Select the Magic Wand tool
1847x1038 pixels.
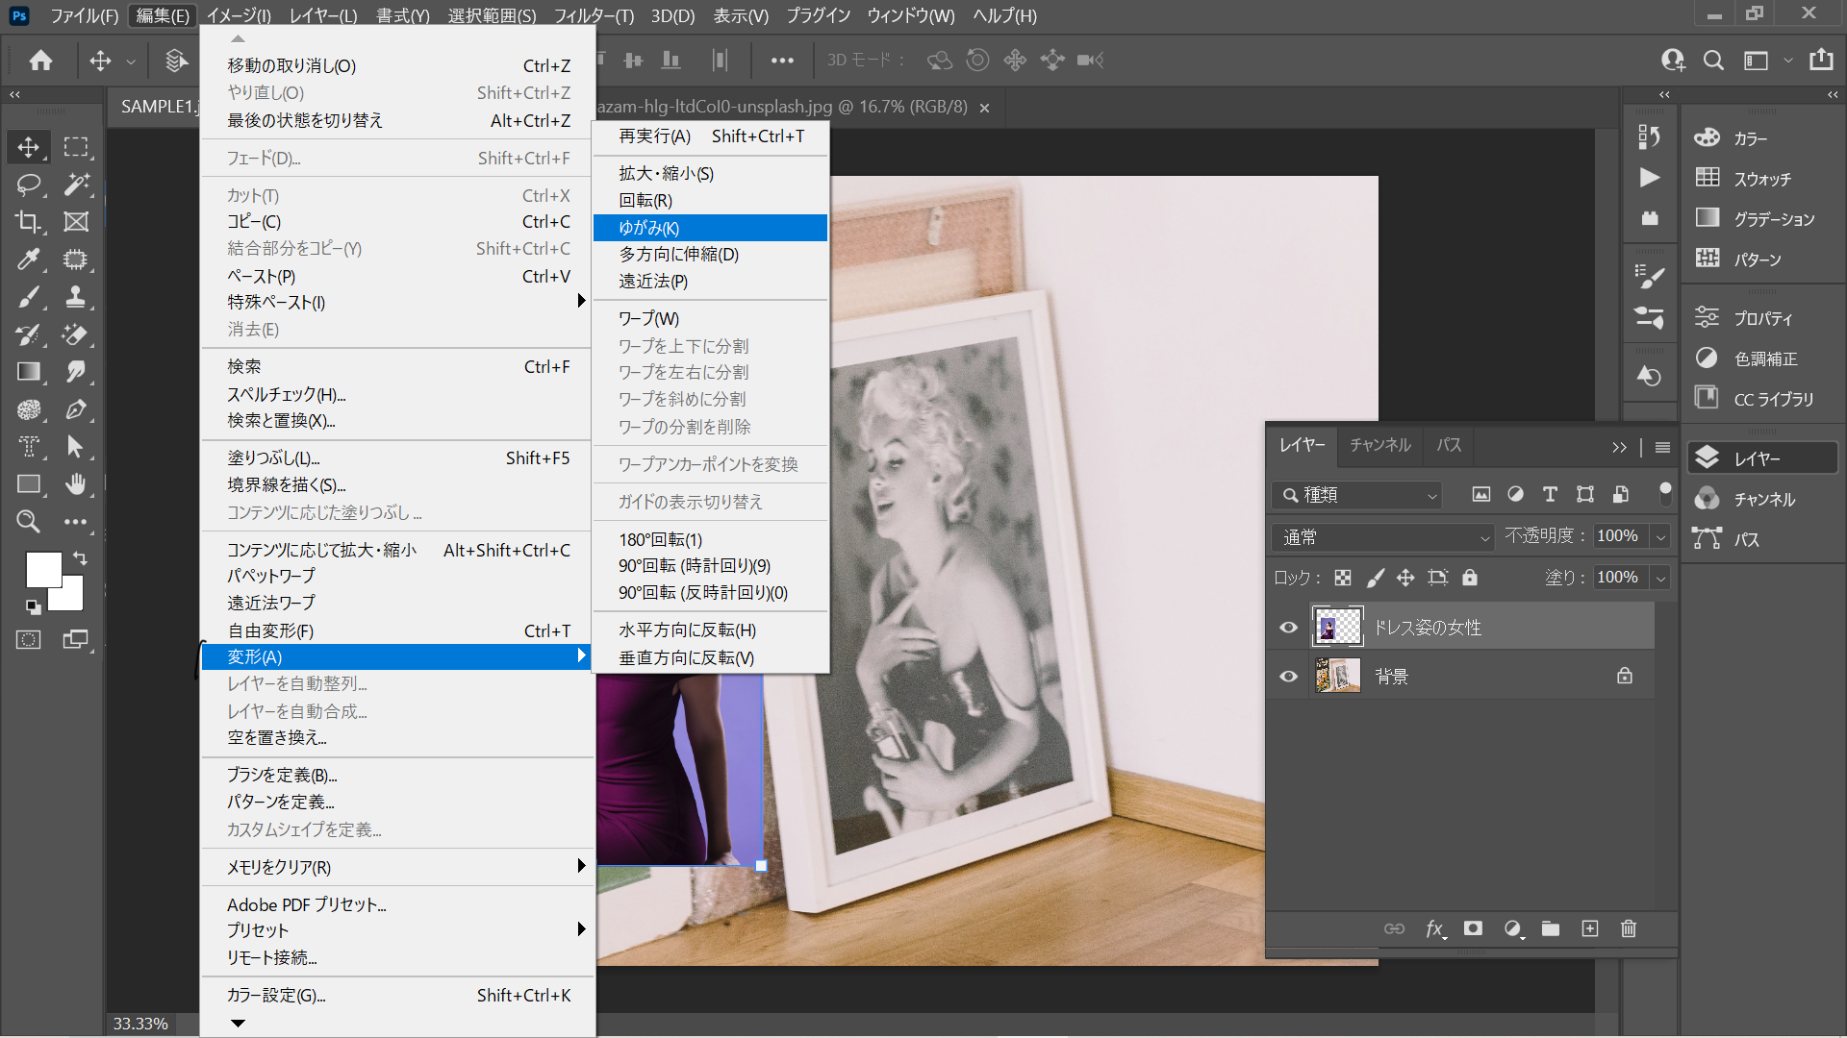pyautogui.click(x=76, y=185)
